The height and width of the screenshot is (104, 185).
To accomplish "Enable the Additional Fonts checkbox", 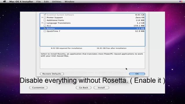I will (45, 20).
